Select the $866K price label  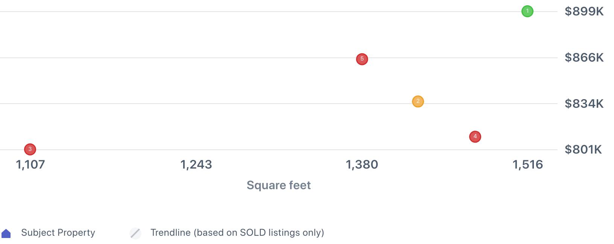pos(584,57)
